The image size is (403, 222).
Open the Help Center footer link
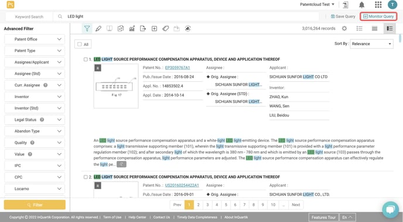tap(137, 217)
